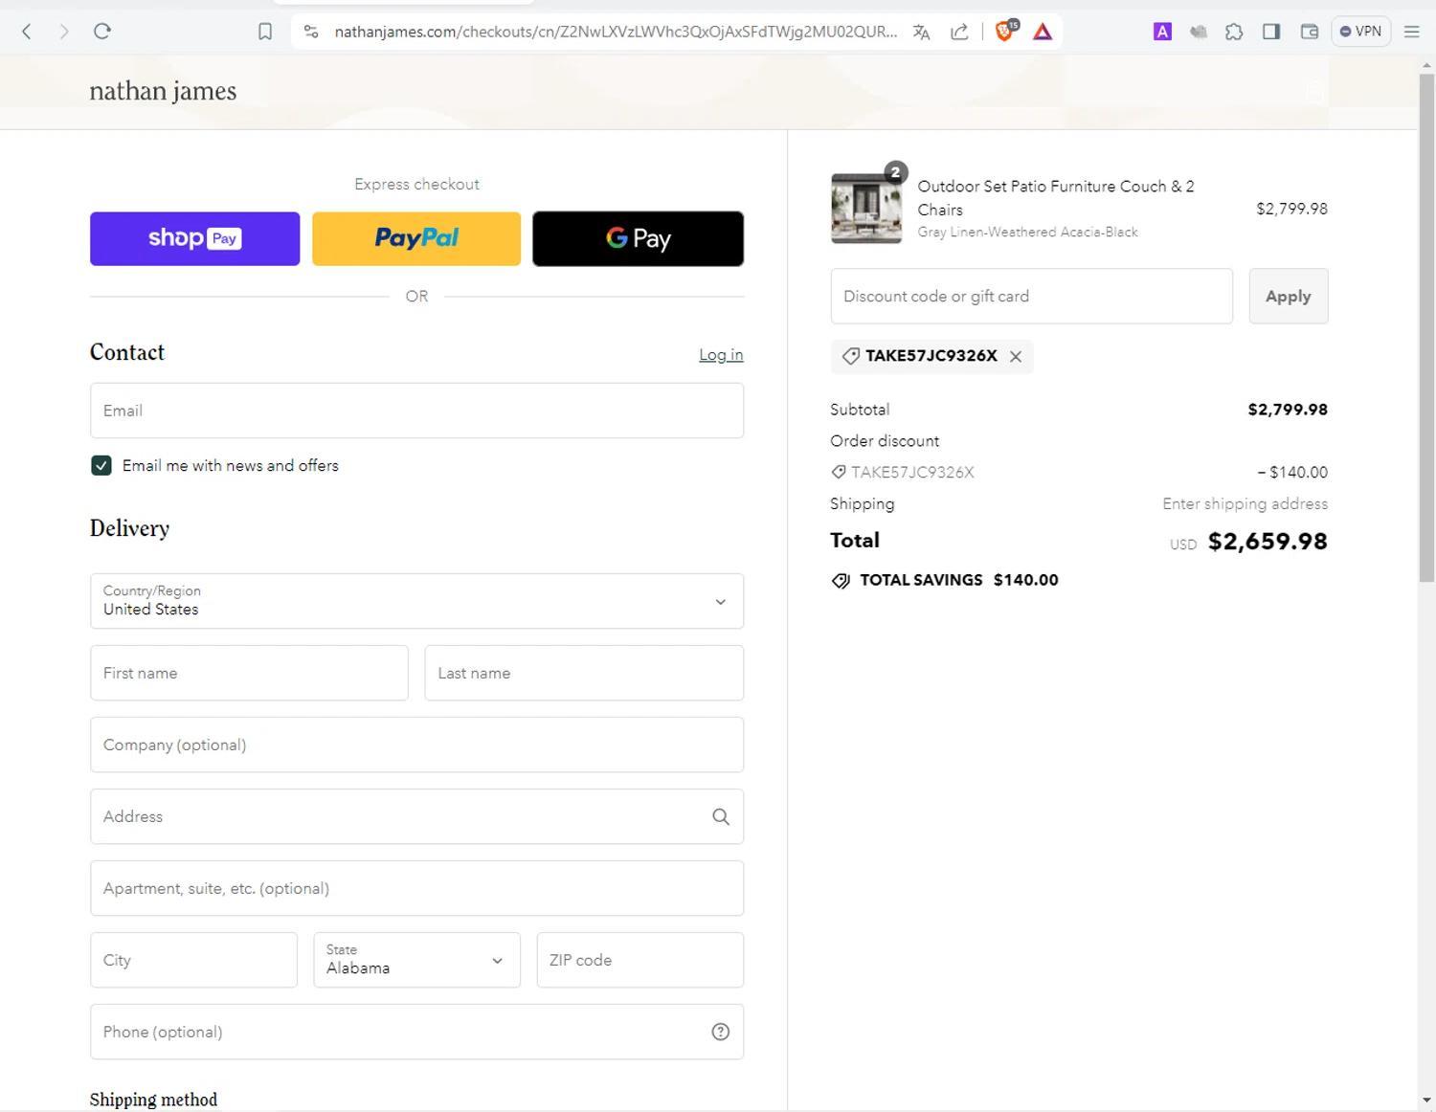Open the State dropdown showing Alabama
Image resolution: width=1436 pixels, height=1112 pixels.
tap(416, 960)
